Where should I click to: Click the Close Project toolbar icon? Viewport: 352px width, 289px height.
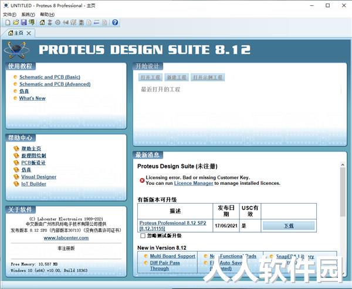(32, 22)
